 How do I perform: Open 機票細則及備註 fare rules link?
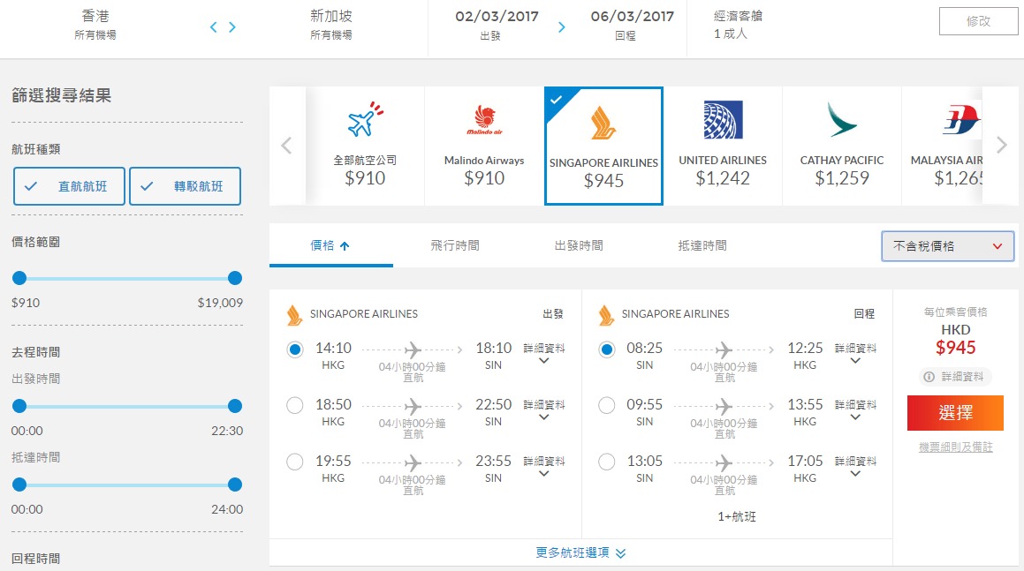click(955, 447)
